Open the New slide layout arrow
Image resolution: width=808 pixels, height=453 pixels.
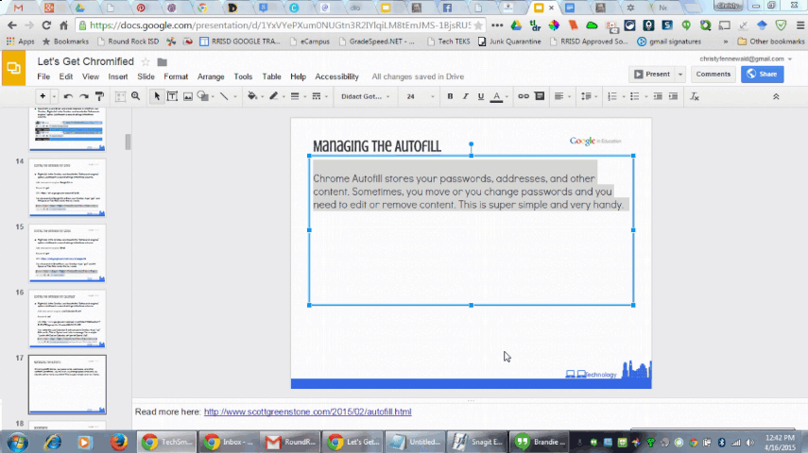(x=54, y=96)
